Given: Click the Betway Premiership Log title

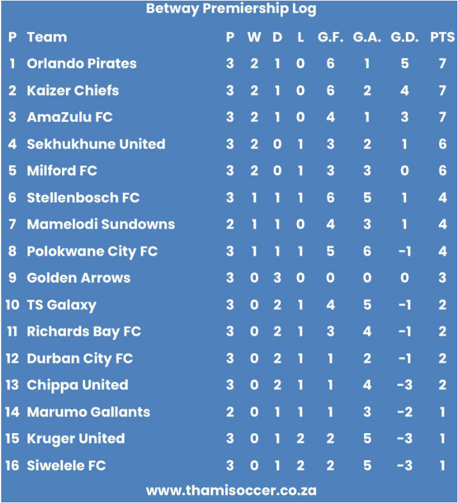Looking at the screenshot, I should [x=231, y=10].
